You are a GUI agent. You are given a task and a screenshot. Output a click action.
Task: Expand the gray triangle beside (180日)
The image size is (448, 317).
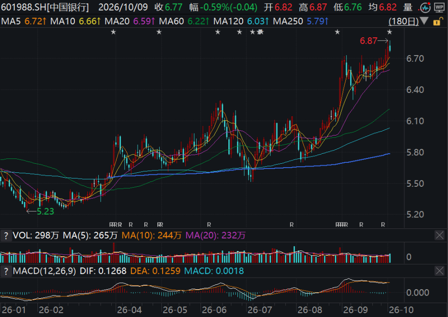click(x=424, y=21)
